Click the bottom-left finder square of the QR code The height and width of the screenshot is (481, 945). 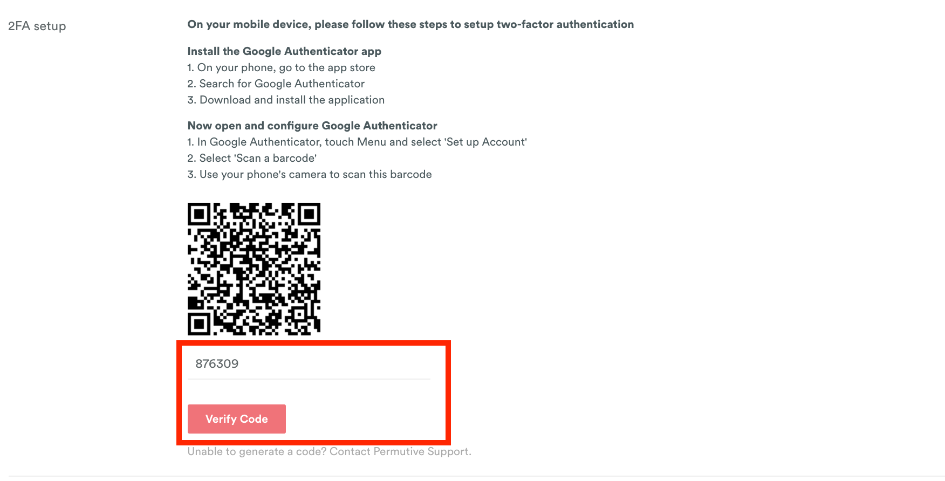coord(199,324)
